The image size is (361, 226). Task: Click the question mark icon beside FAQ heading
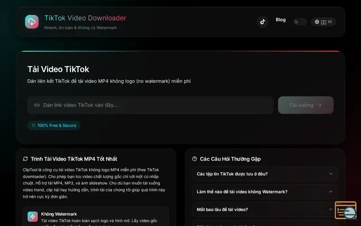(194, 159)
